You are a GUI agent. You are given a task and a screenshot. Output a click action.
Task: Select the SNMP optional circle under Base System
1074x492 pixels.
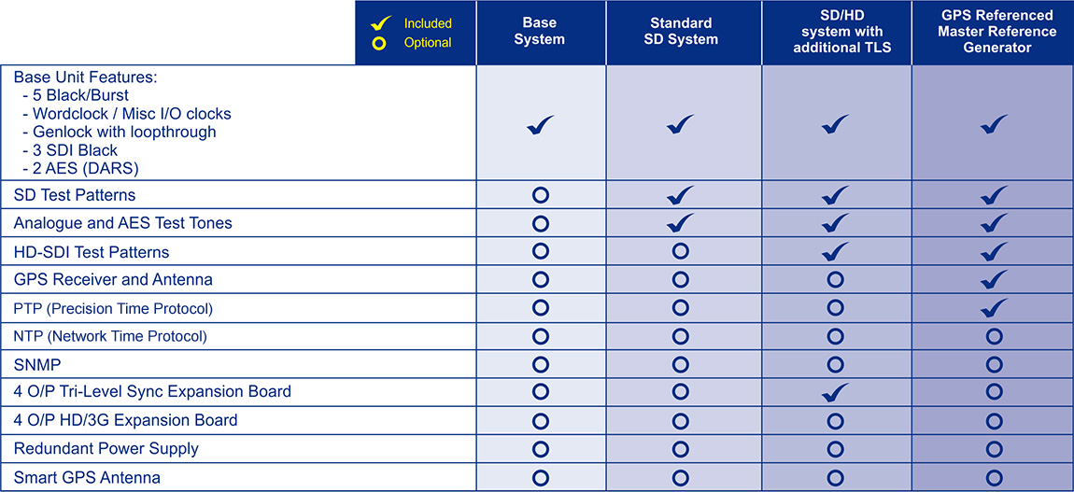coord(541,364)
